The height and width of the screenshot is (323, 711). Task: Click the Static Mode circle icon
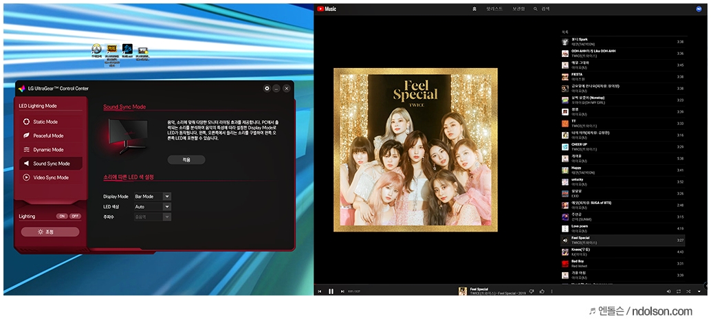click(26, 122)
